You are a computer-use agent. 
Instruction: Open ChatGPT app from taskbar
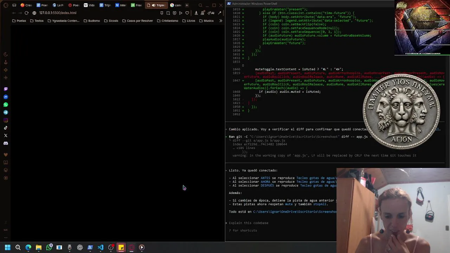[x=80, y=247]
